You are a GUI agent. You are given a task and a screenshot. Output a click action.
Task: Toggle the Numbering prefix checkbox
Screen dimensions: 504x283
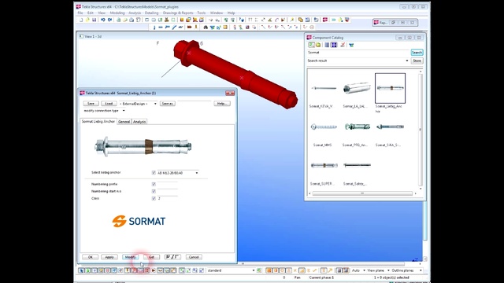pyautogui.click(x=154, y=184)
